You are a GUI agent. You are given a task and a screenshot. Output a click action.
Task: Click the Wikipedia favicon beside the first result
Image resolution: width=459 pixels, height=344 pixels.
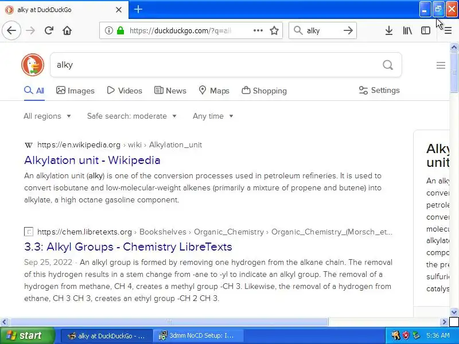[x=28, y=145]
